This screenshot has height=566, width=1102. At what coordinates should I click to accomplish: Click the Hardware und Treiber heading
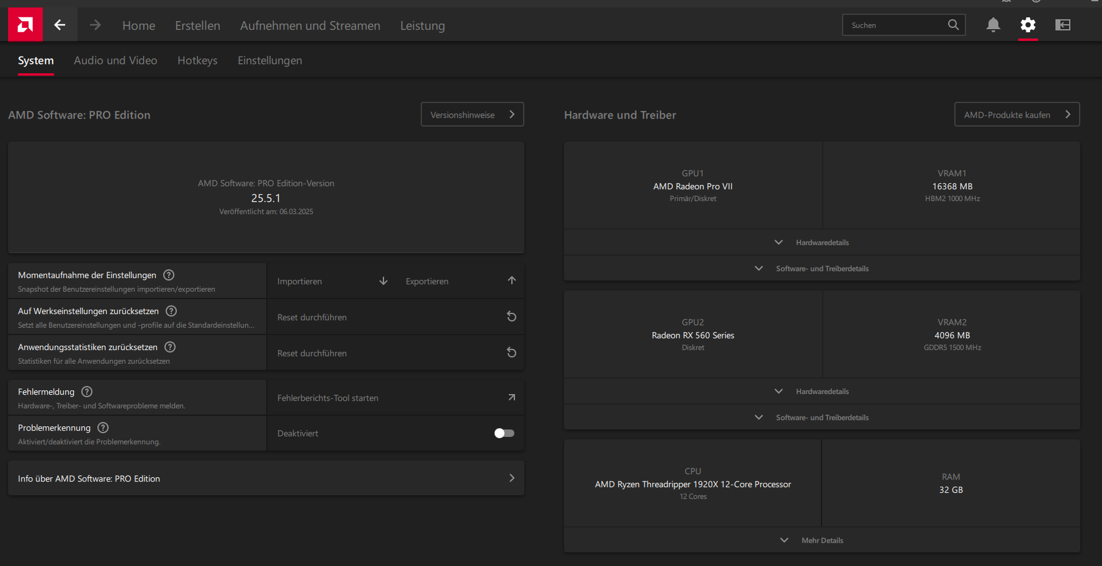620,115
